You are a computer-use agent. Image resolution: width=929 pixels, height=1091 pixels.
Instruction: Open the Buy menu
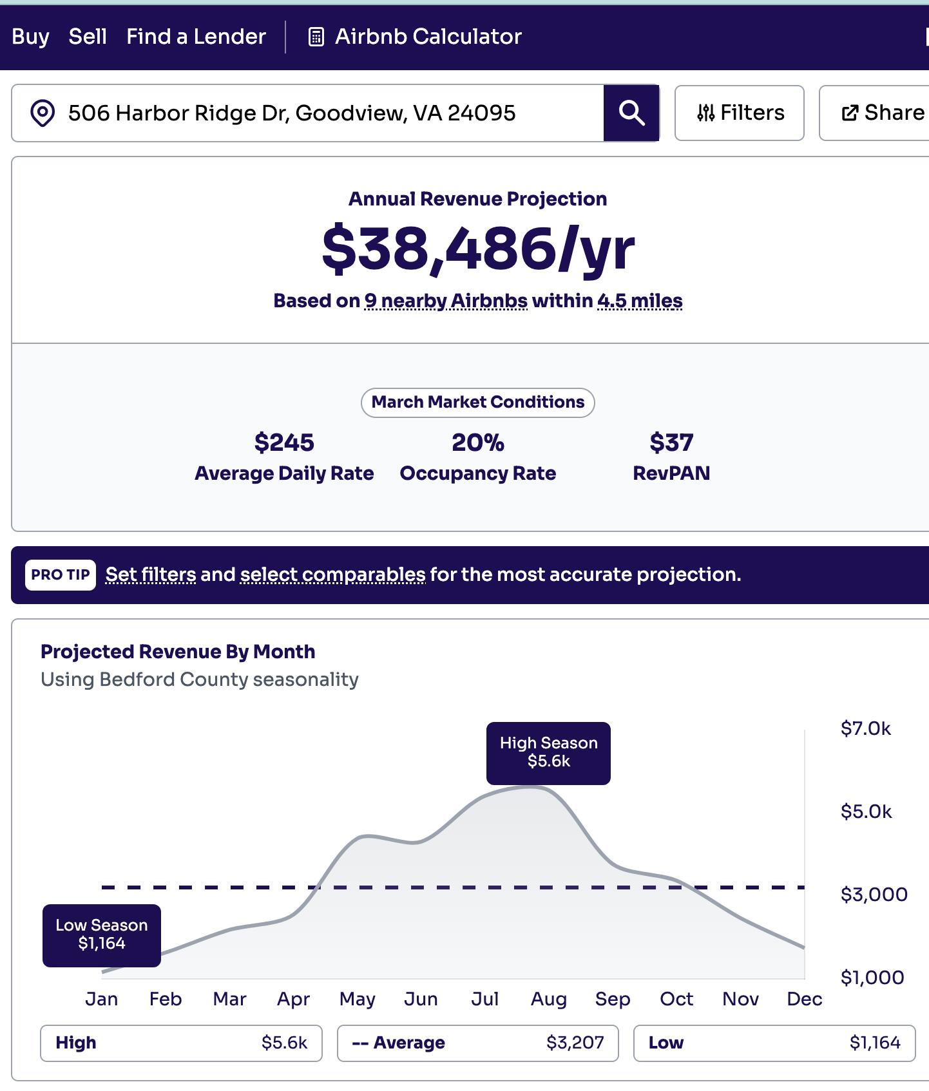tap(30, 37)
